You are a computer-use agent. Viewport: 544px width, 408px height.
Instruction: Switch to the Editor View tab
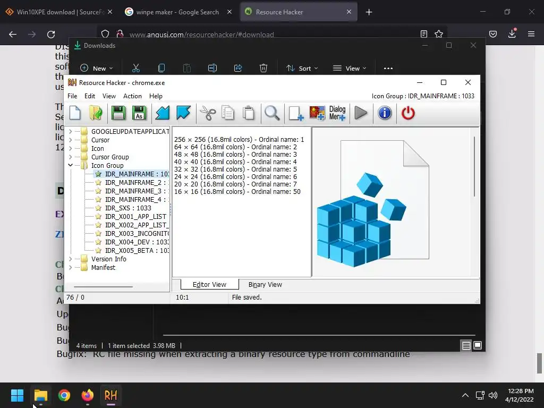pyautogui.click(x=209, y=285)
